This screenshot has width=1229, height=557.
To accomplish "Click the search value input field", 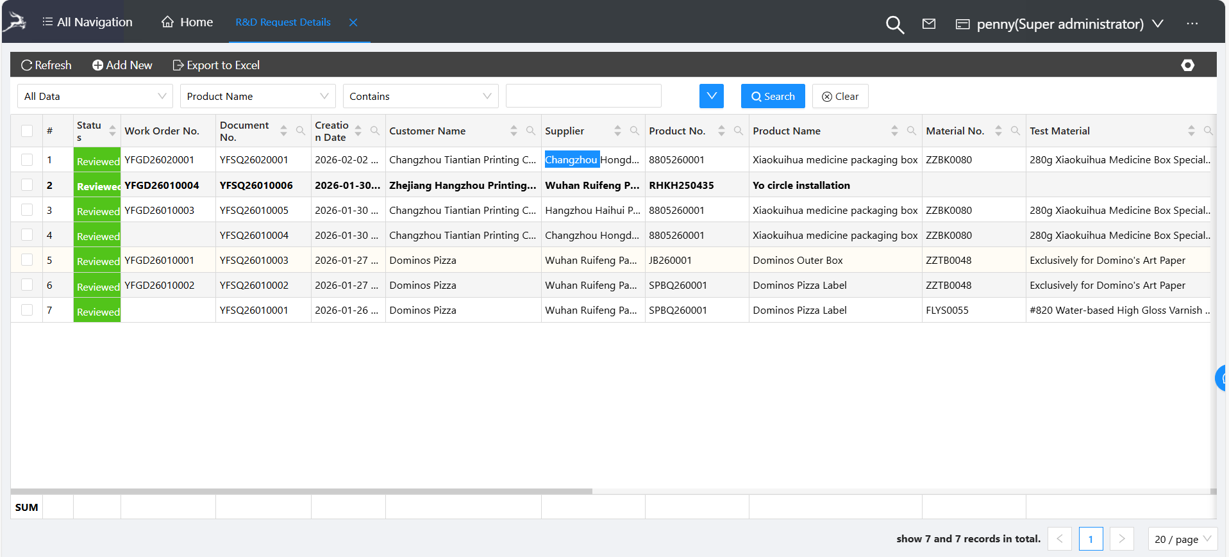I will click(x=583, y=97).
